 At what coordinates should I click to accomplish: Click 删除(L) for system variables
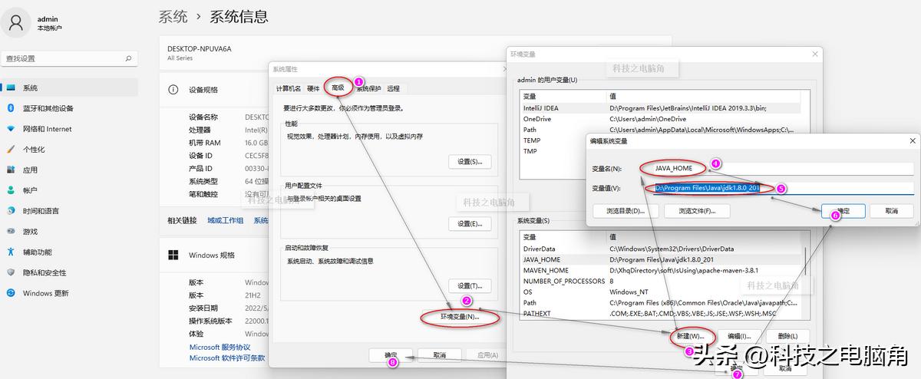787,336
